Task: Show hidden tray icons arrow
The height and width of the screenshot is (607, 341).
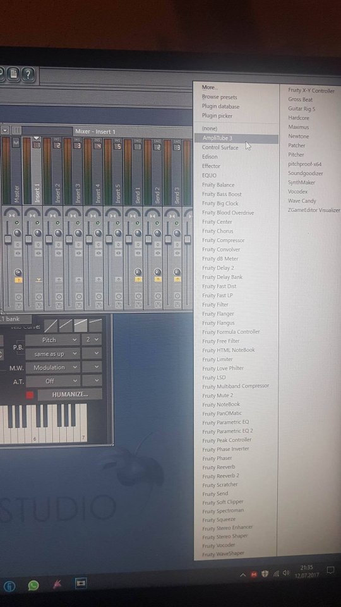Action: click(x=242, y=575)
